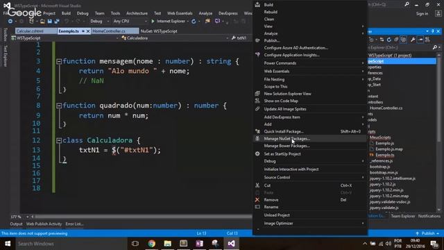Screen dimensions: 444x250
Task: Select Manage NuGet Packages... in context menu
Action: click(310, 139)
